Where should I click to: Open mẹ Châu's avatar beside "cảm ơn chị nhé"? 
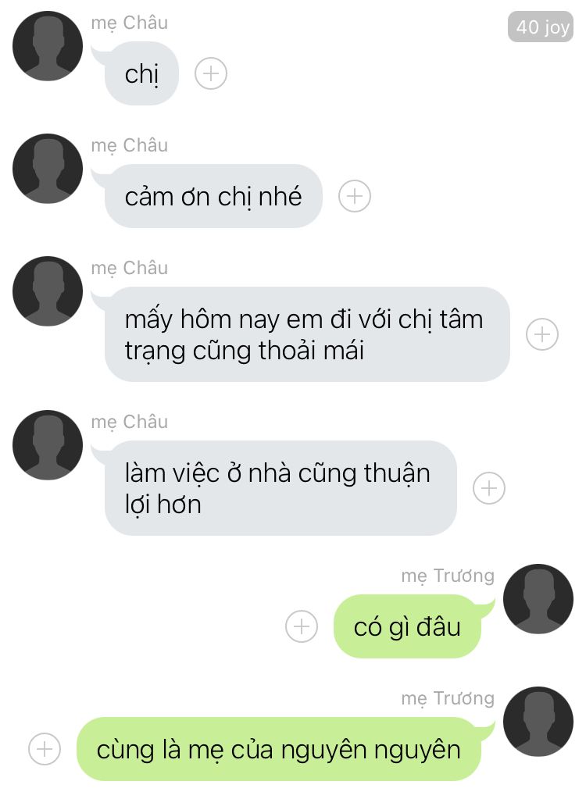point(48,169)
